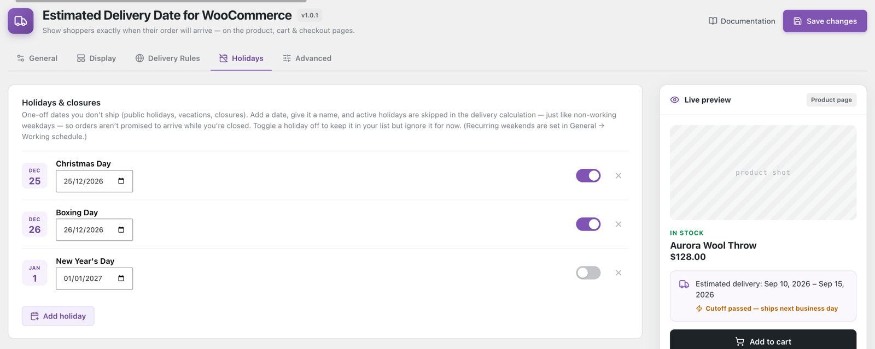Click the $128.00 price text
This screenshot has height=349, width=875.
tap(688, 257)
